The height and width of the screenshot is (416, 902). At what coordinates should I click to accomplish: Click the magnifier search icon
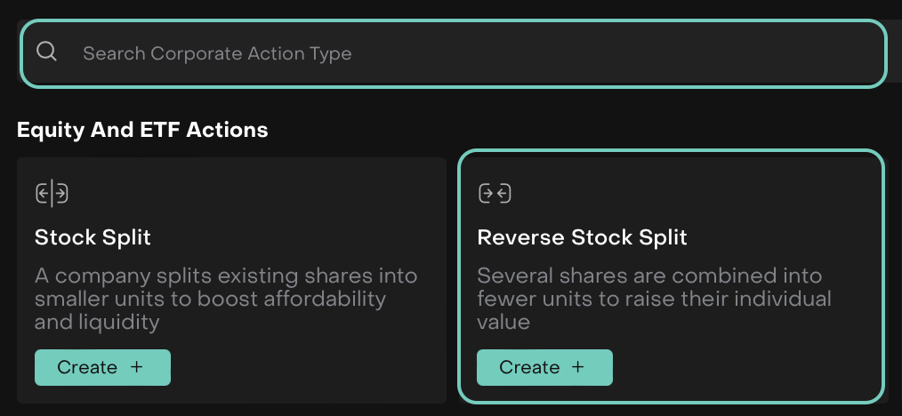(46, 52)
